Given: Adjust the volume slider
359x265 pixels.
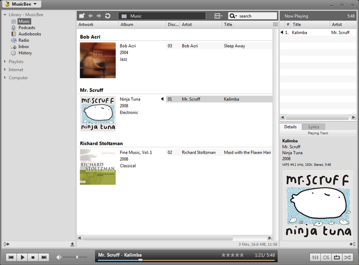Looking at the screenshot, I should [x=75, y=257].
